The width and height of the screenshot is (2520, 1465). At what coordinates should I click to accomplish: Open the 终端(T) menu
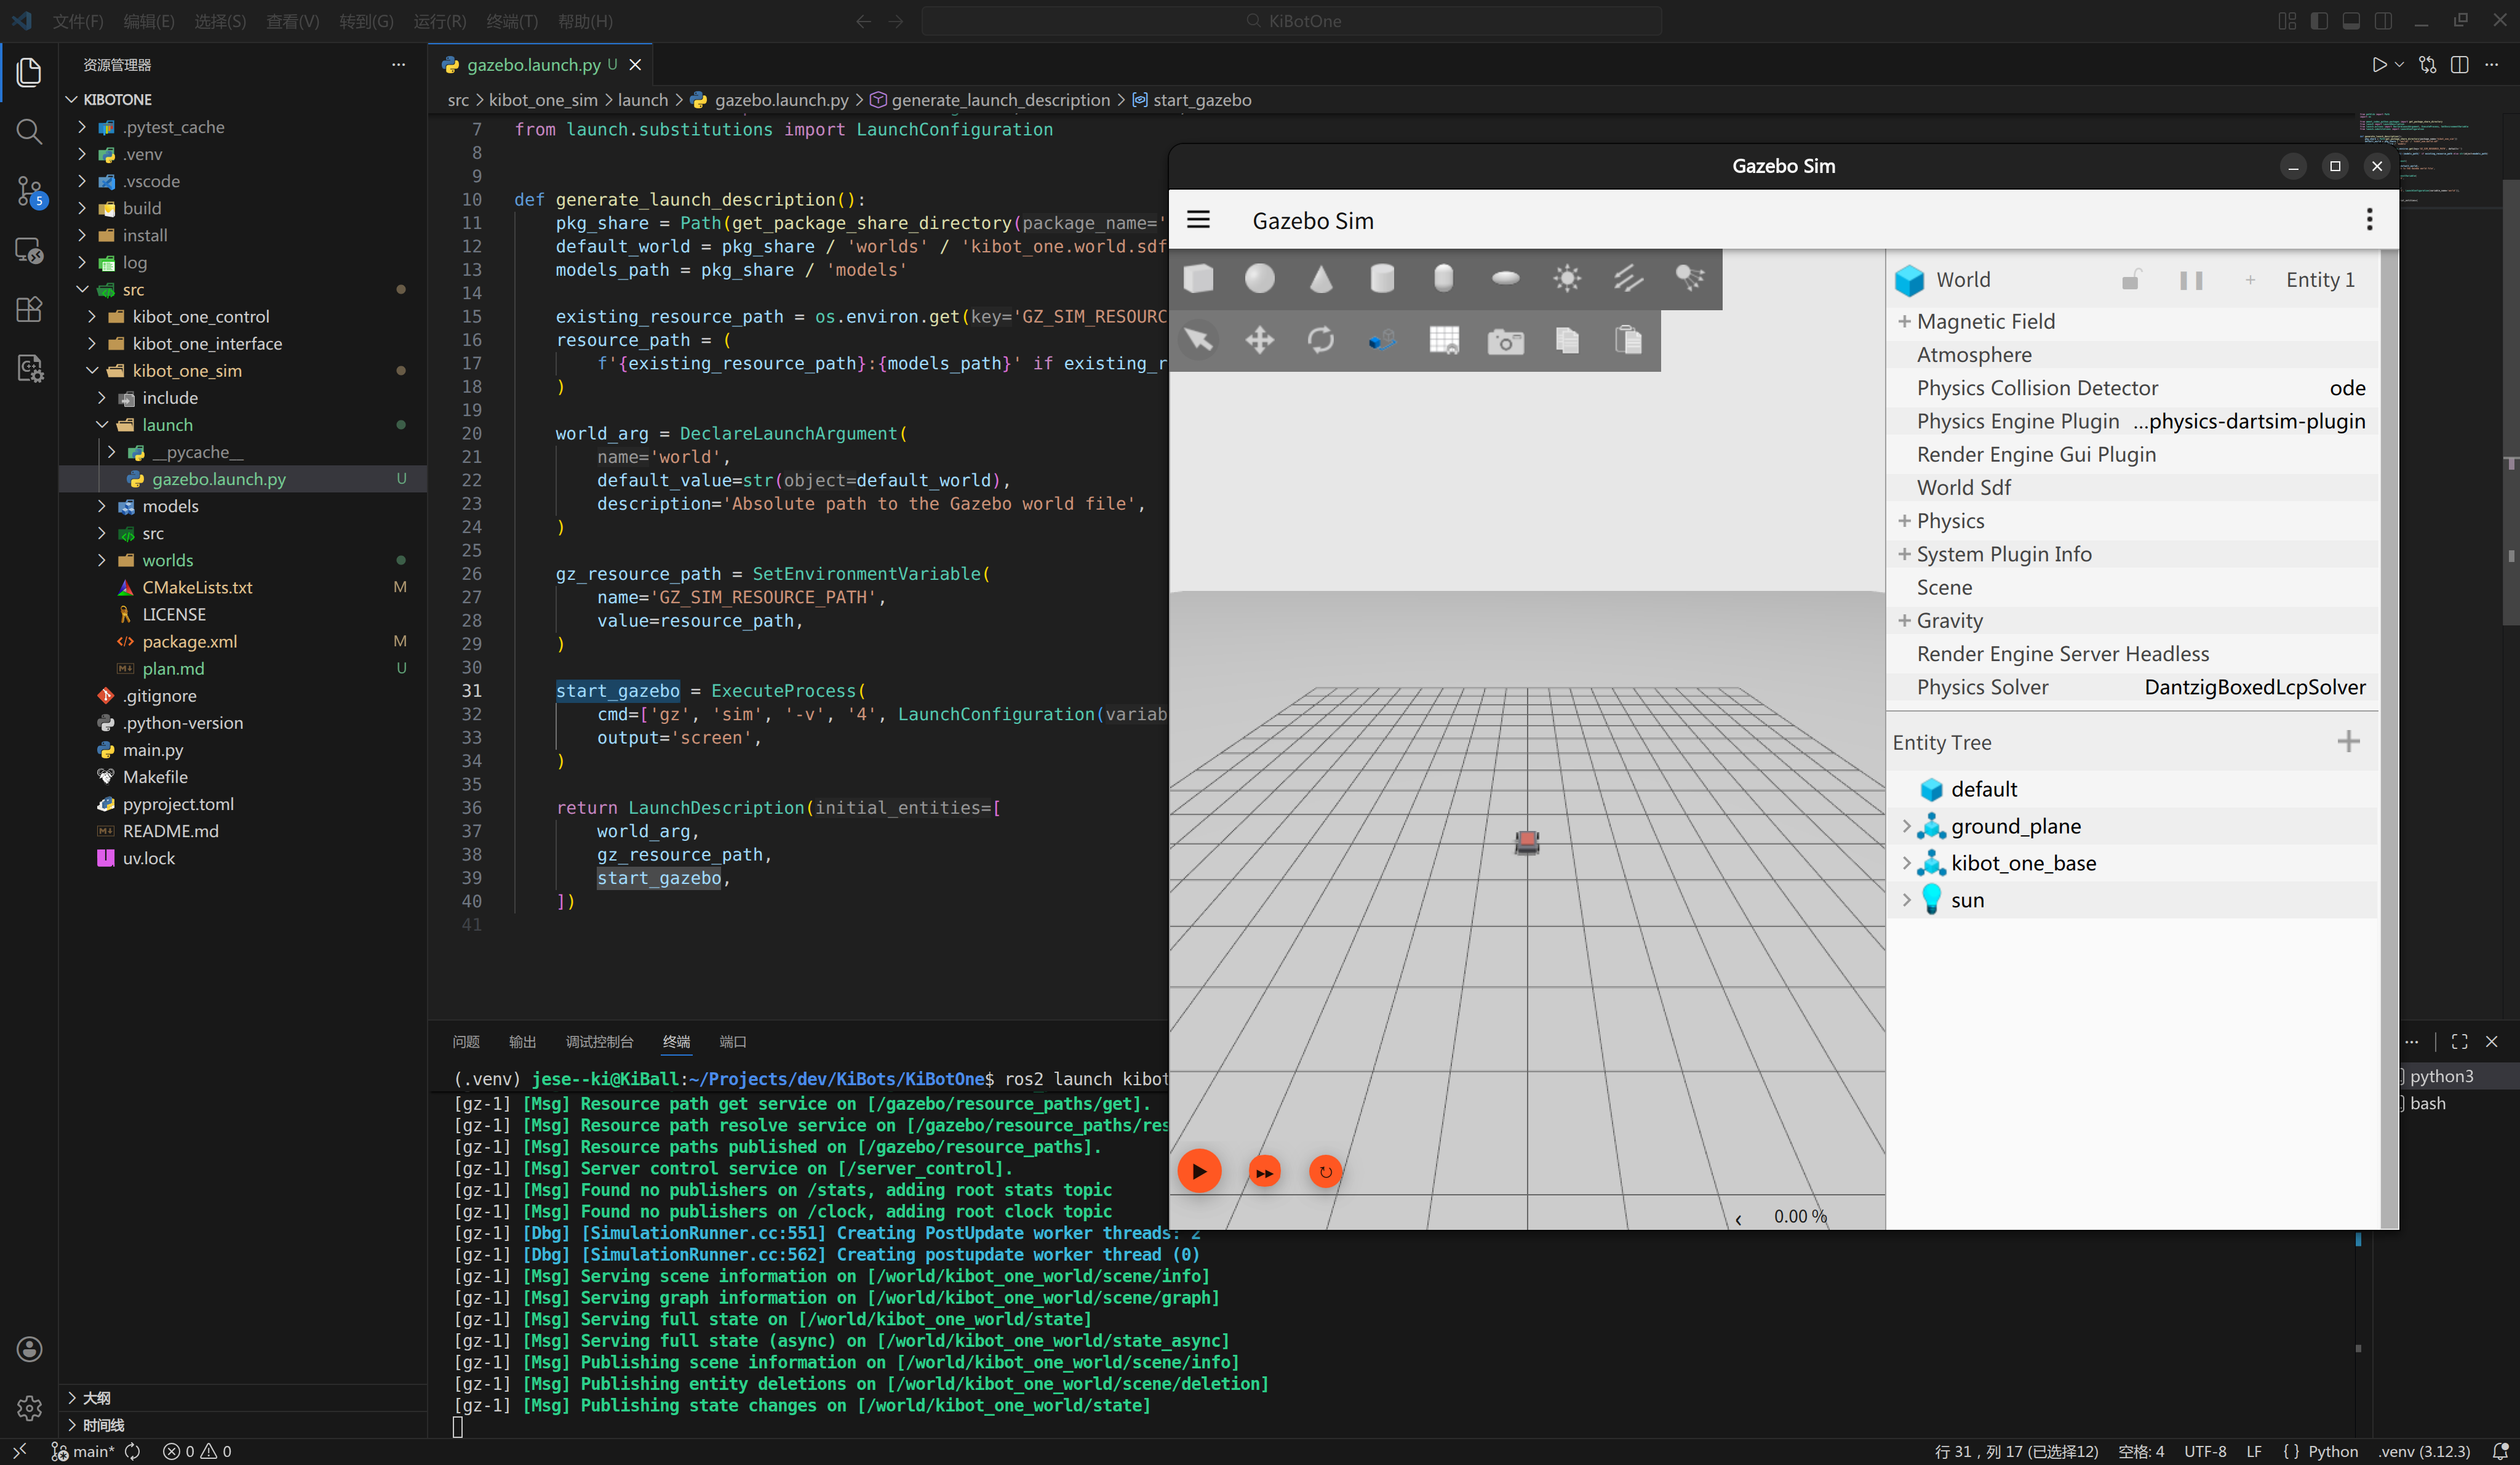pyautogui.click(x=511, y=21)
